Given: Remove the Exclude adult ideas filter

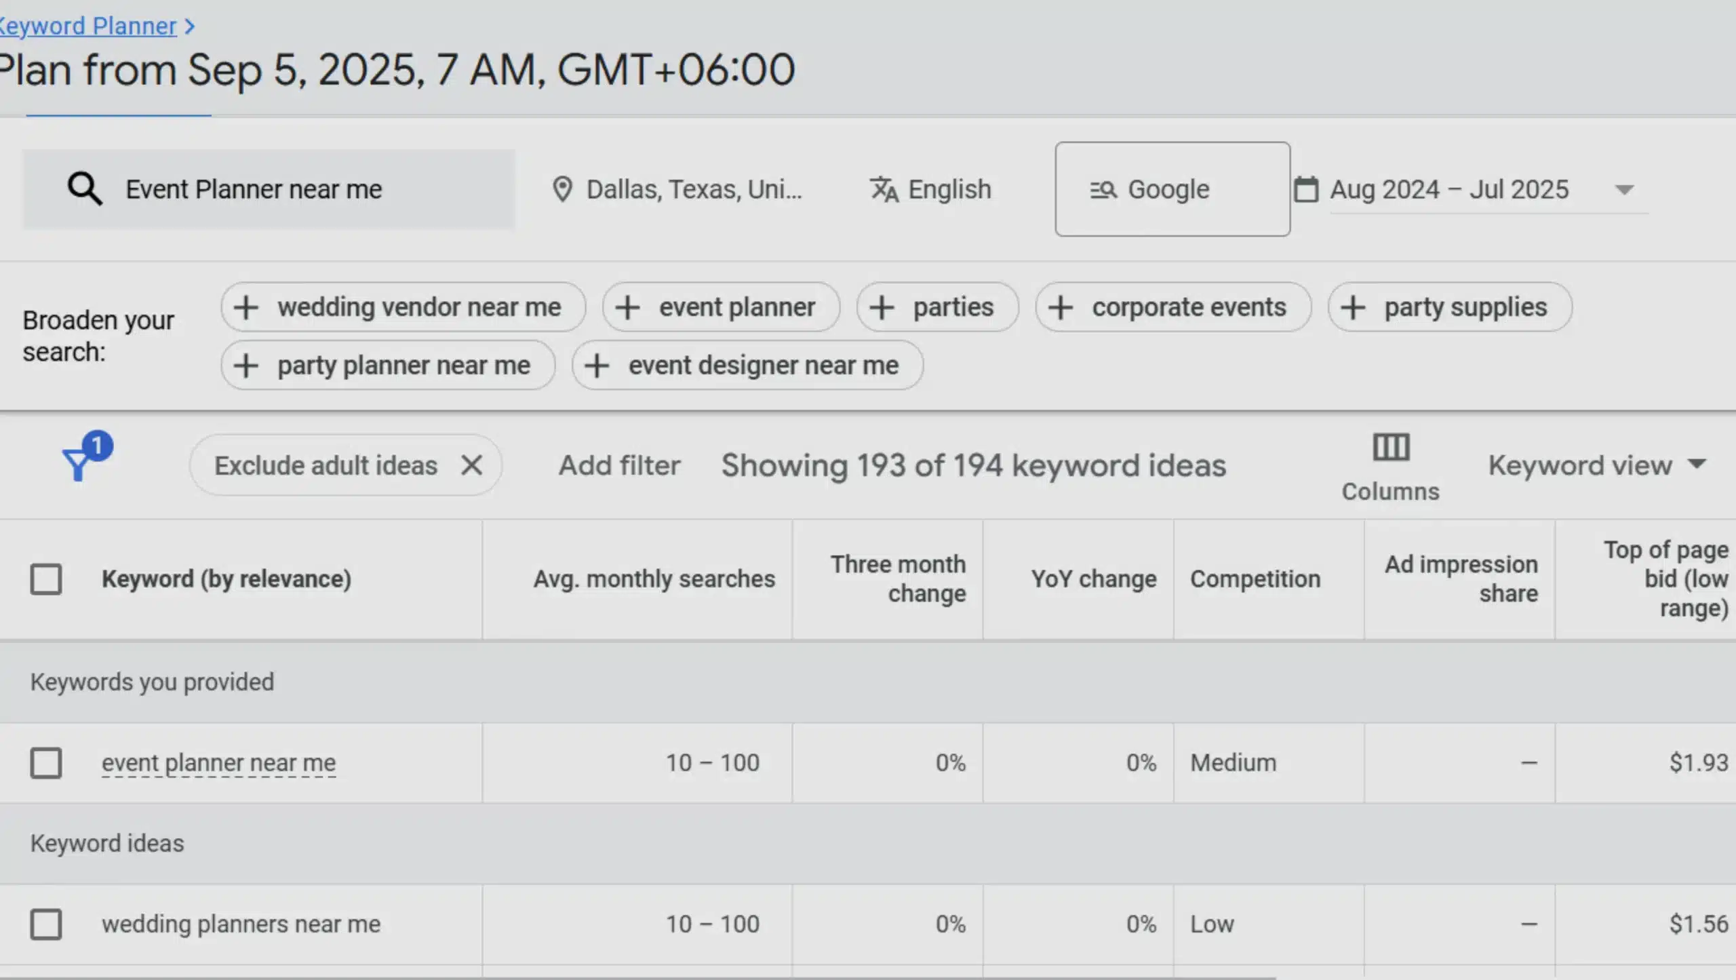Looking at the screenshot, I should click(473, 465).
